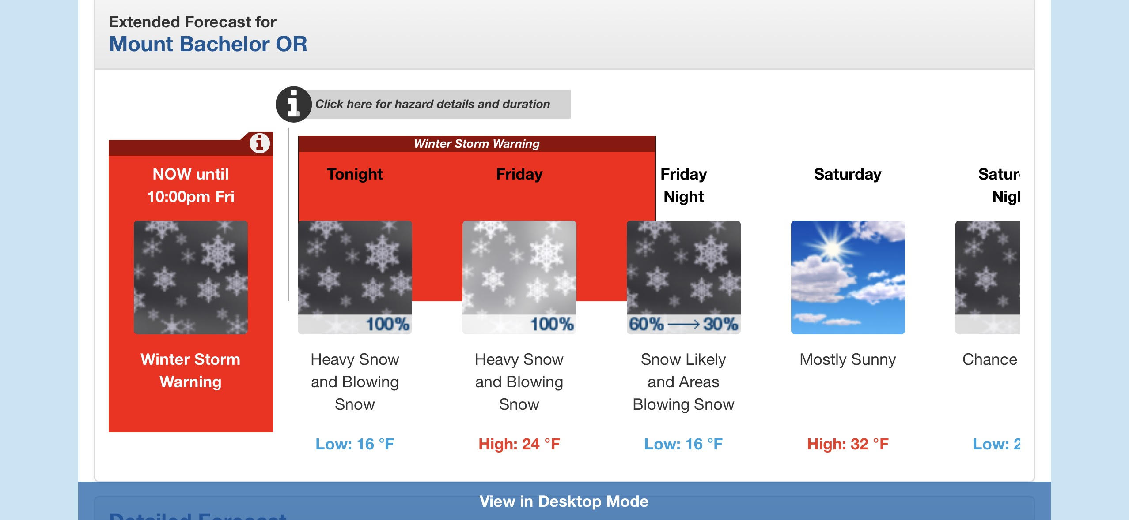Click the black hazard info circle icon
The image size is (1129, 520).
click(294, 105)
